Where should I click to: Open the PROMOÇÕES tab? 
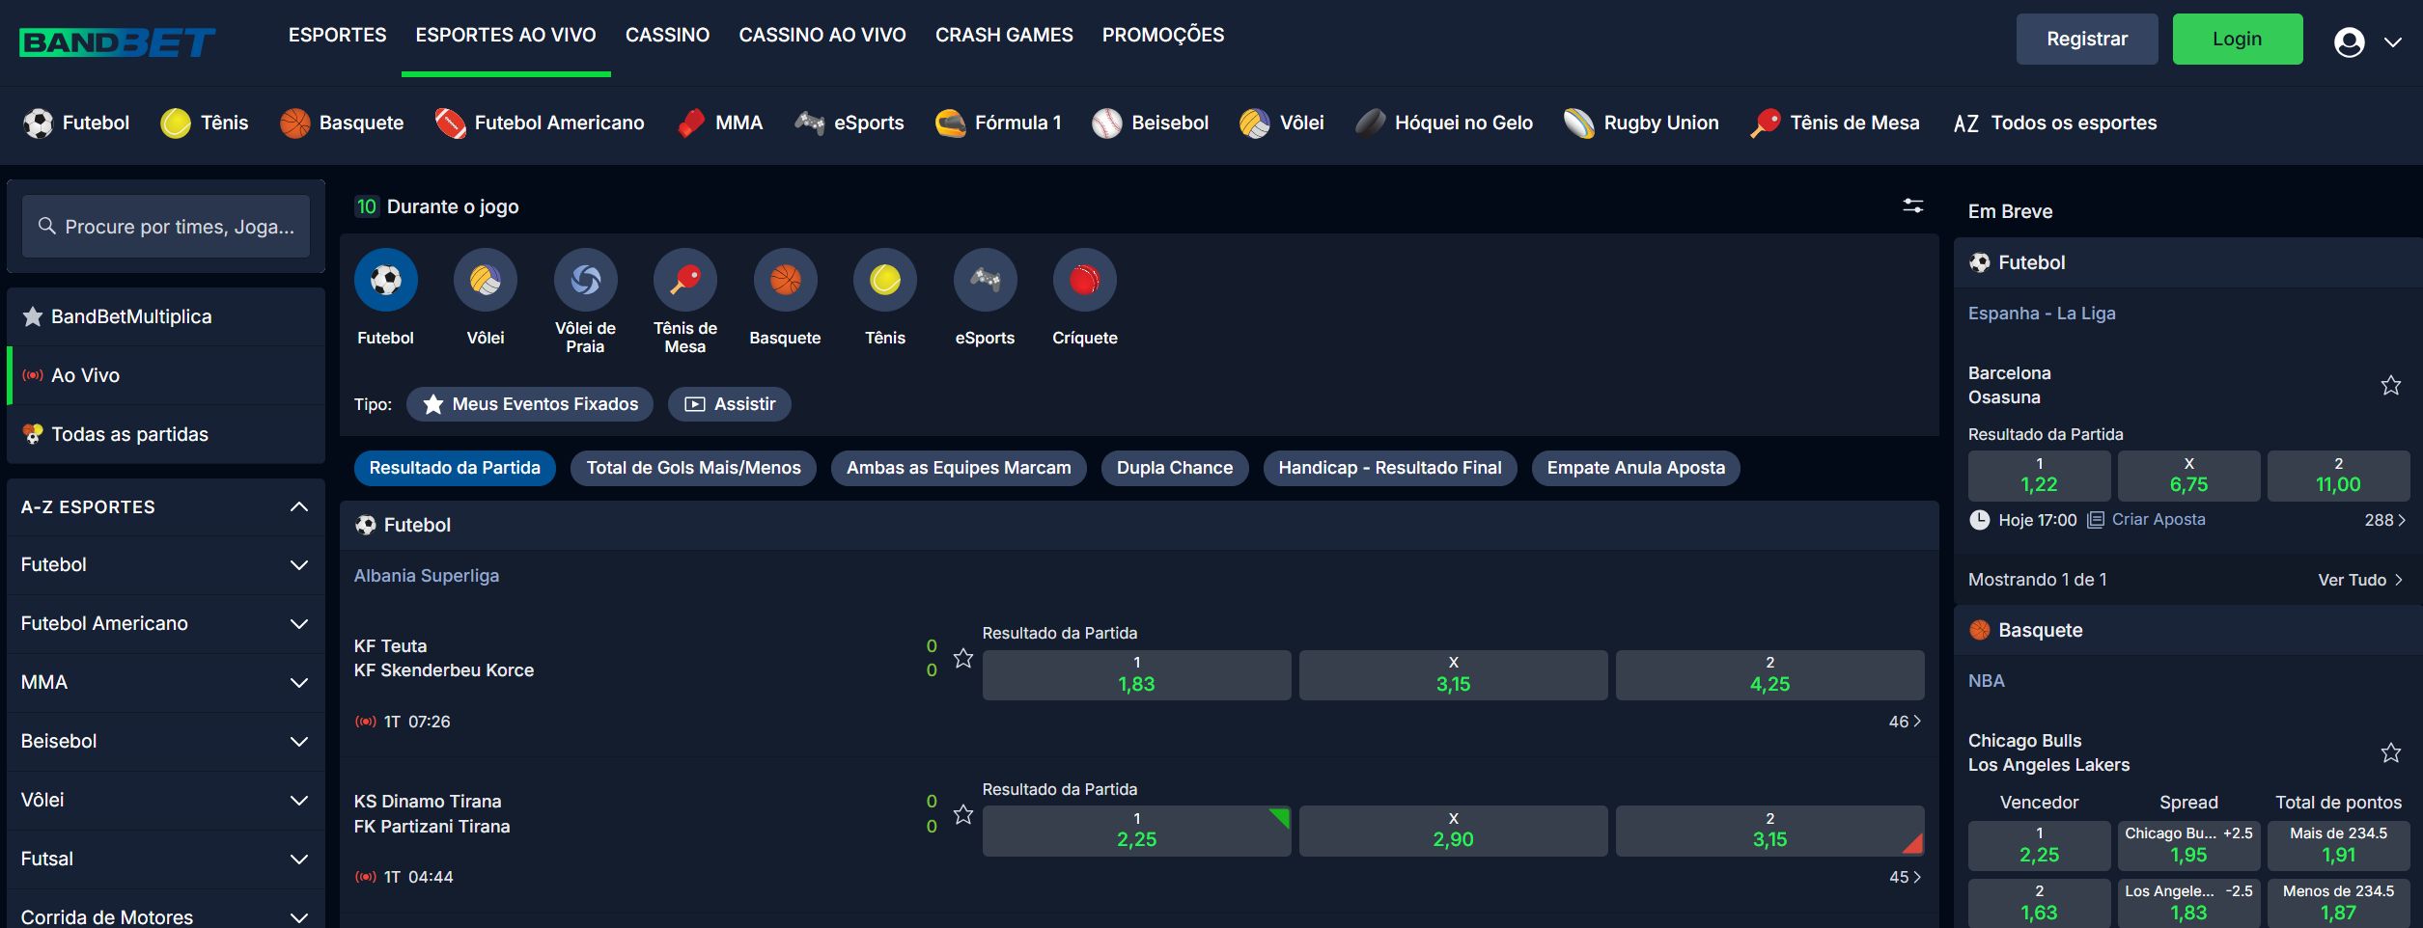(x=1163, y=35)
